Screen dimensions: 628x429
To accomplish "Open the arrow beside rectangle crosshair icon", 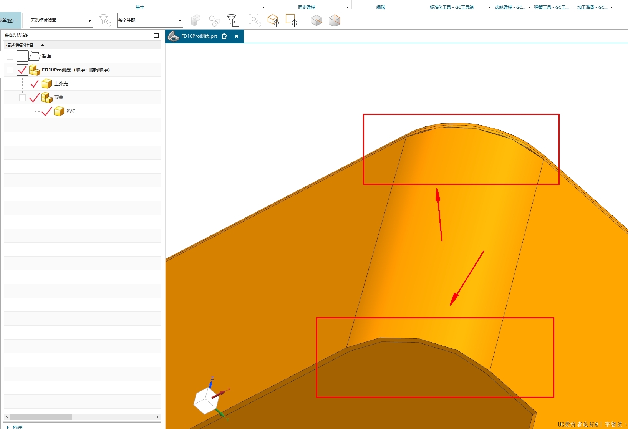I will (303, 20).
